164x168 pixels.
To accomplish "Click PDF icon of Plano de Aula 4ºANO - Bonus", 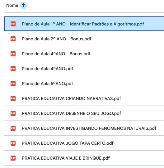I will (13, 54).
